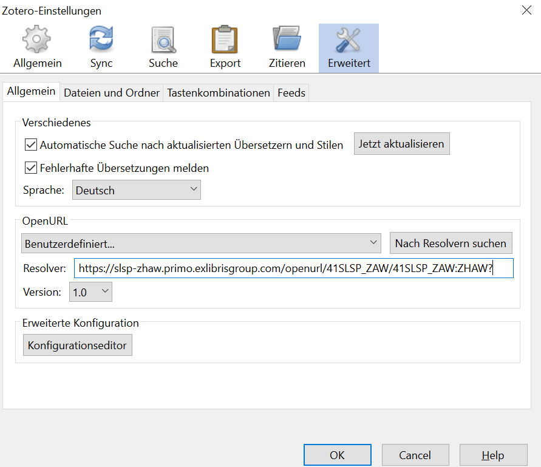Select the Erweitert tools pane
The width and height of the screenshot is (541, 467).
click(349, 47)
